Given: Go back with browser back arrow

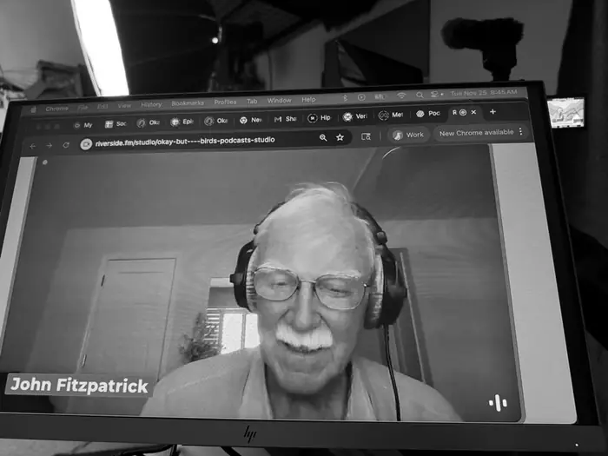Looking at the screenshot, I should 33,146.
